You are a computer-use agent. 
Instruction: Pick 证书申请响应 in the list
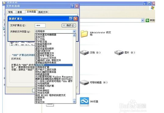(x=54, y=90)
